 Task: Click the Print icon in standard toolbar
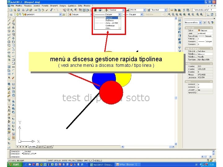tap(23, 10)
